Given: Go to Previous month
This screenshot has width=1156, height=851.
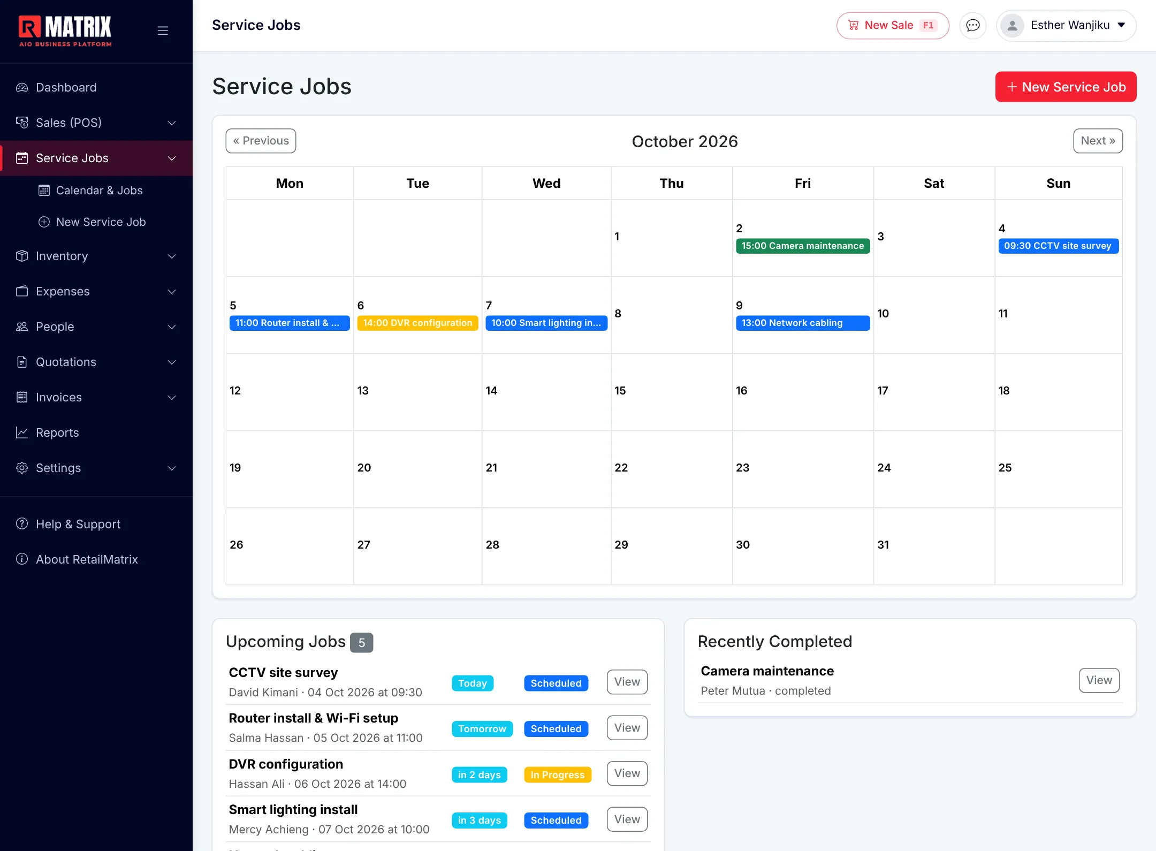Looking at the screenshot, I should (x=261, y=141).
